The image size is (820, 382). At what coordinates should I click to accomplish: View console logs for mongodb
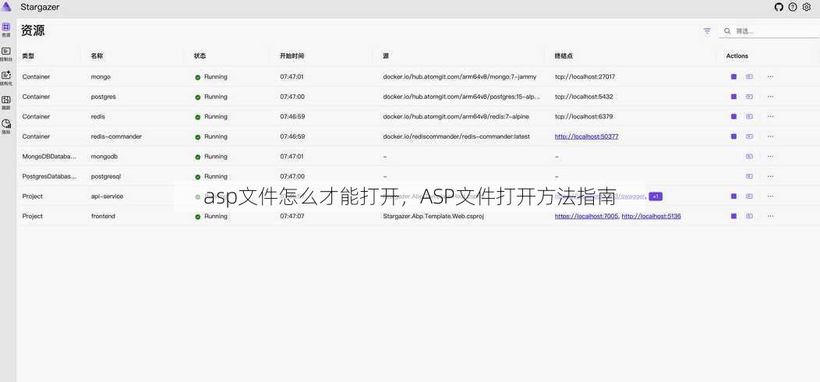[x=749, y=156]
